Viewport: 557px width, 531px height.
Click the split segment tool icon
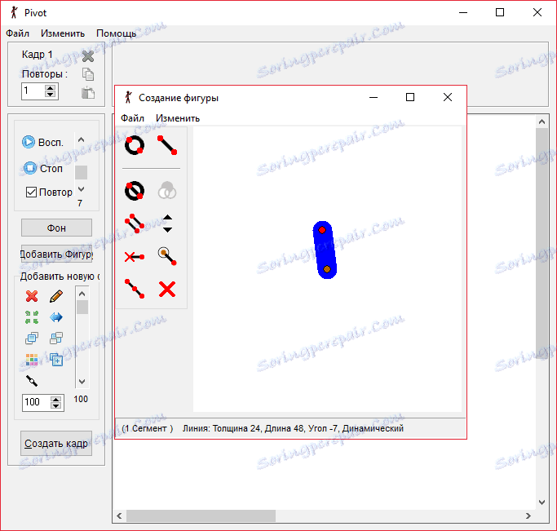(x=135, y=289)
